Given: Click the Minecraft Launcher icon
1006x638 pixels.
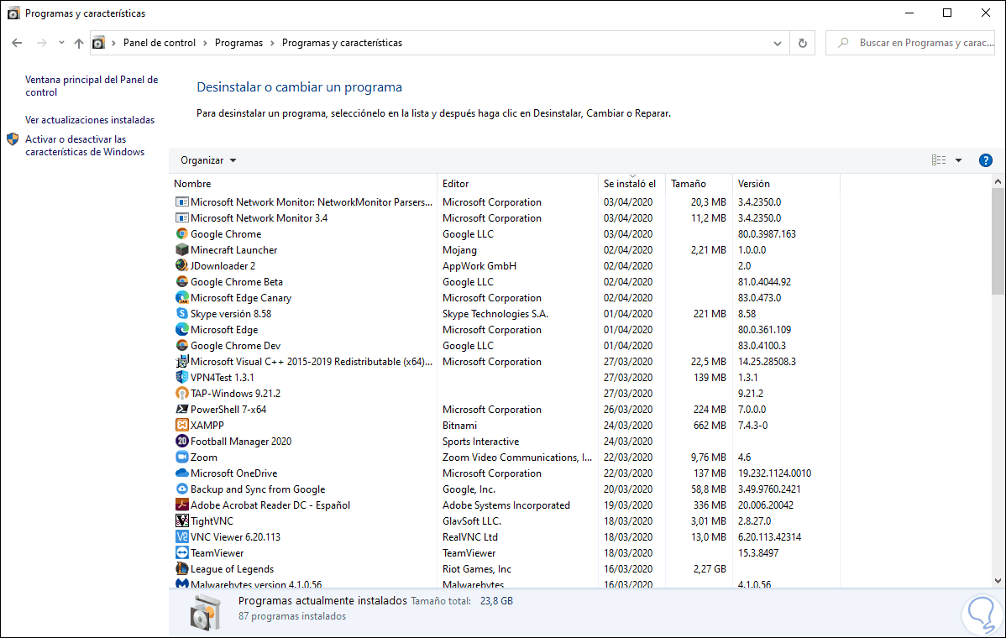Looking at the screenshot, I should coord(182,250).
